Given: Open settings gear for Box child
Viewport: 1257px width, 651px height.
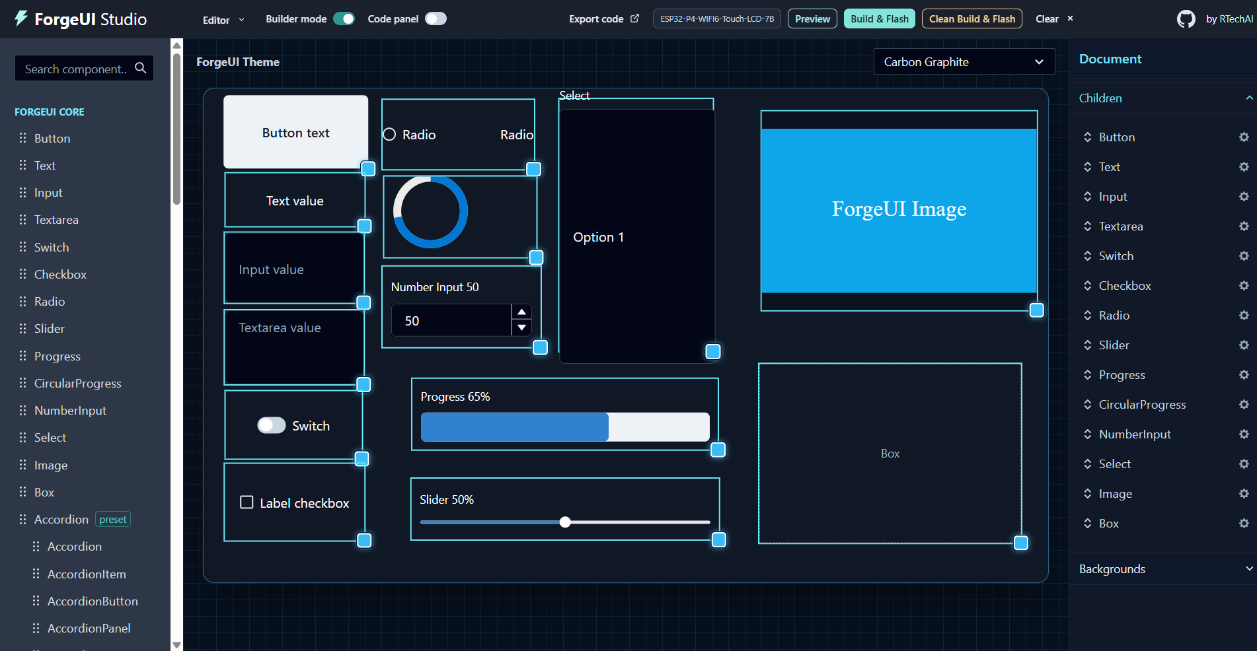Looking at the screenshot, I should [x=1244, y=524].
